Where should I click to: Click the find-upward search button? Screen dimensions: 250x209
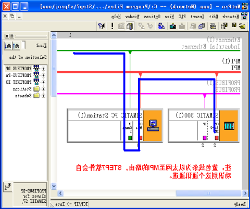click(x=16, y=46)
